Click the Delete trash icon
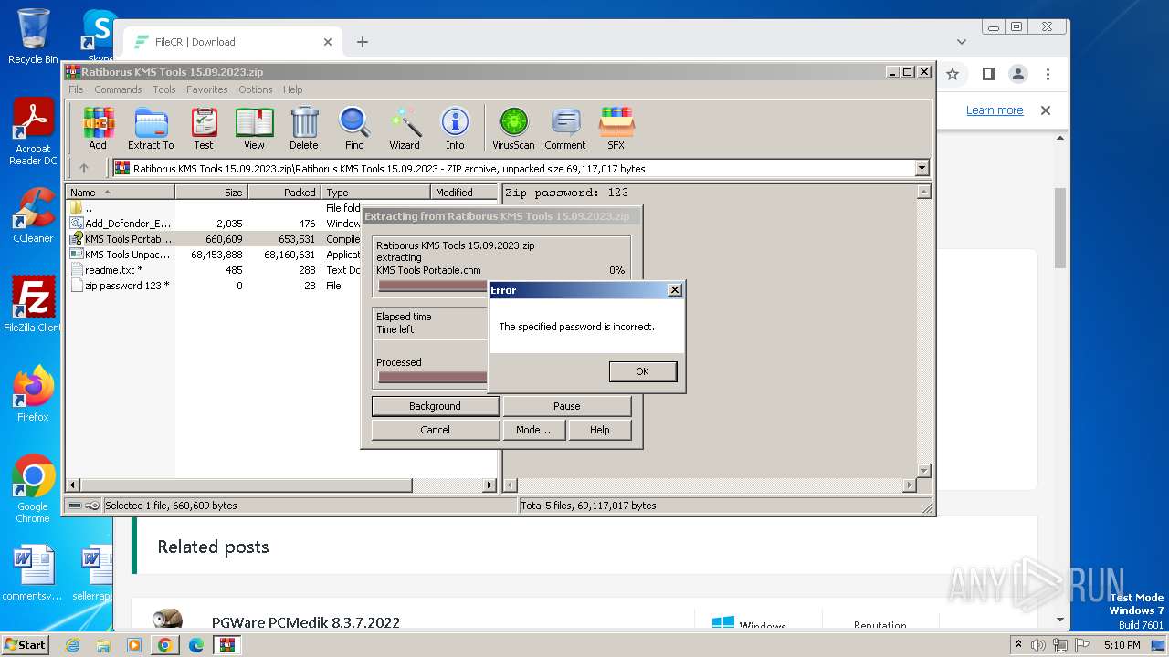The width and height of the screenshot is (1169, 657). (x=304, y=128)
